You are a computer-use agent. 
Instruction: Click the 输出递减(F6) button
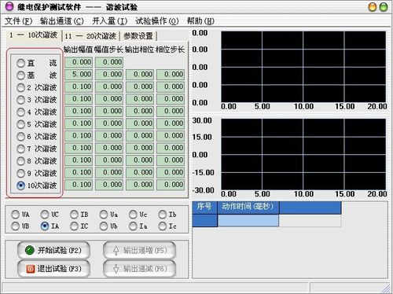tap(139, 269)
